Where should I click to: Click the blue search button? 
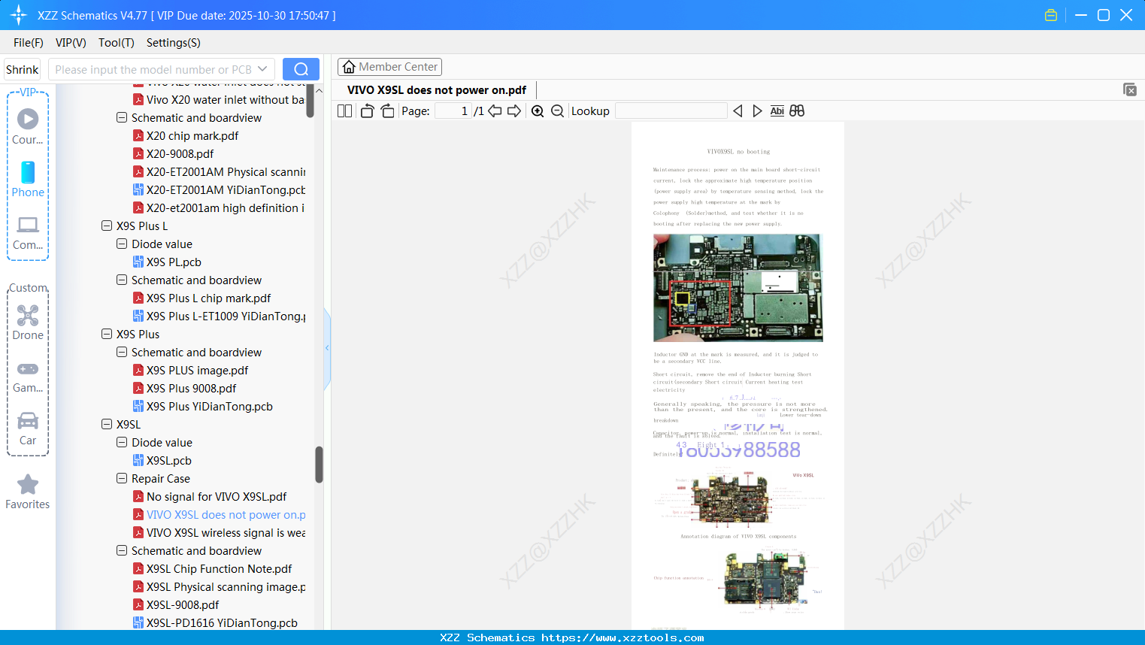301,69
